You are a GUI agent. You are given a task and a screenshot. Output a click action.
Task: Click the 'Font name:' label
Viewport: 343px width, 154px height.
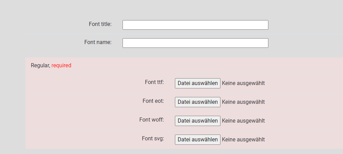click(98, 42)
